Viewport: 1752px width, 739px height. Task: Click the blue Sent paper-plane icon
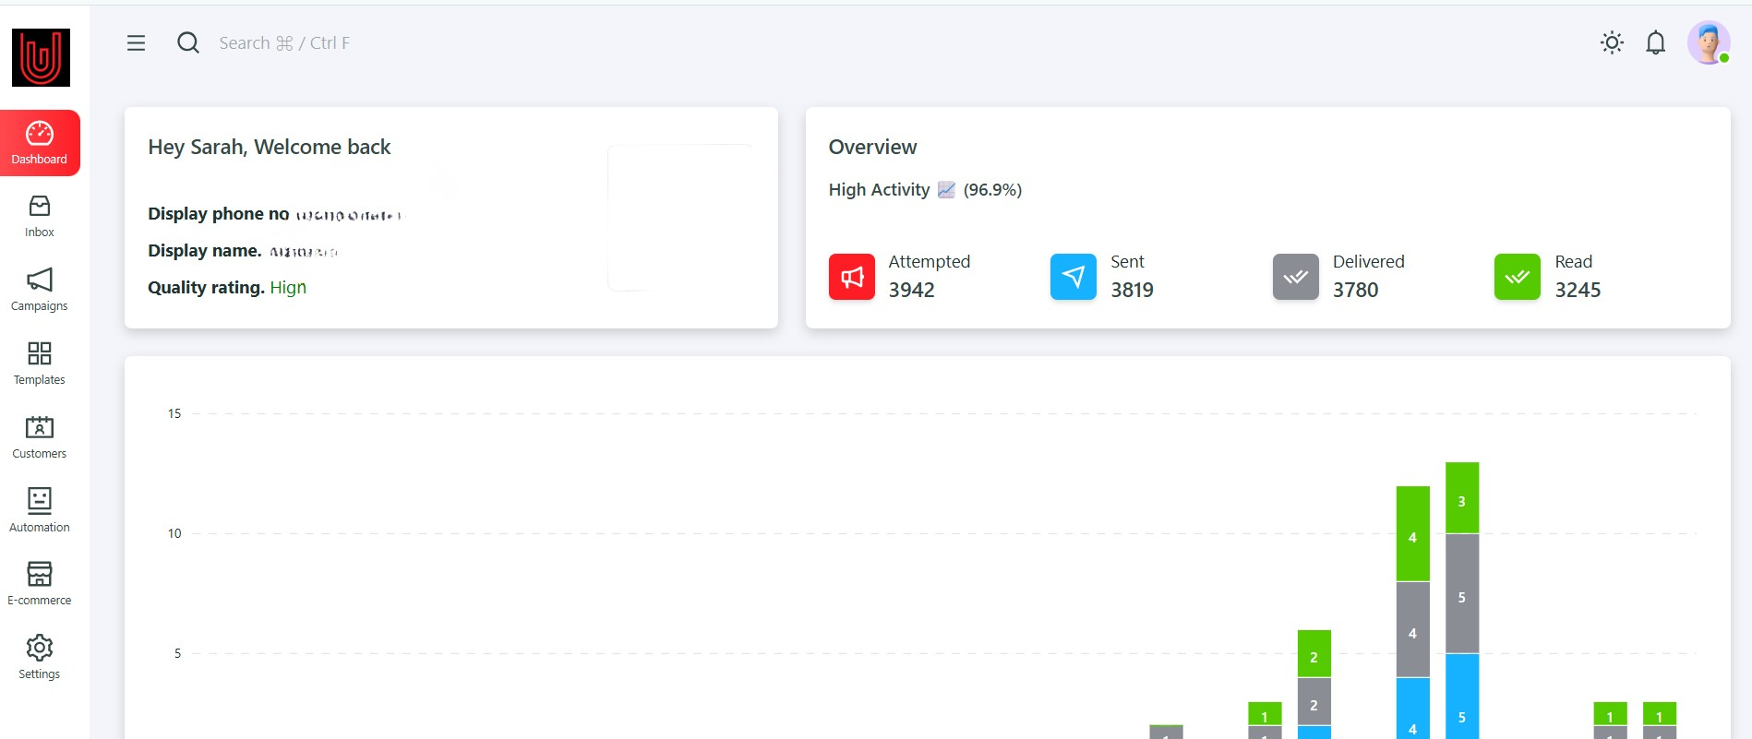coord(1073,277)
